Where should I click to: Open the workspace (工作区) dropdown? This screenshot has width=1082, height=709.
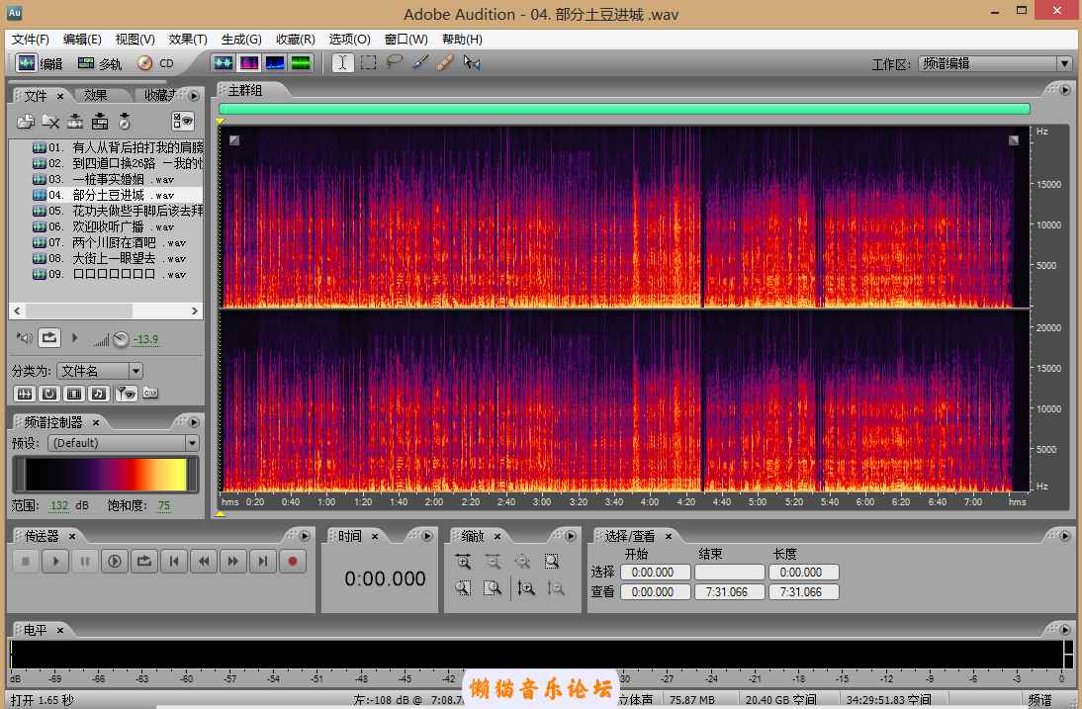(994, 63)
